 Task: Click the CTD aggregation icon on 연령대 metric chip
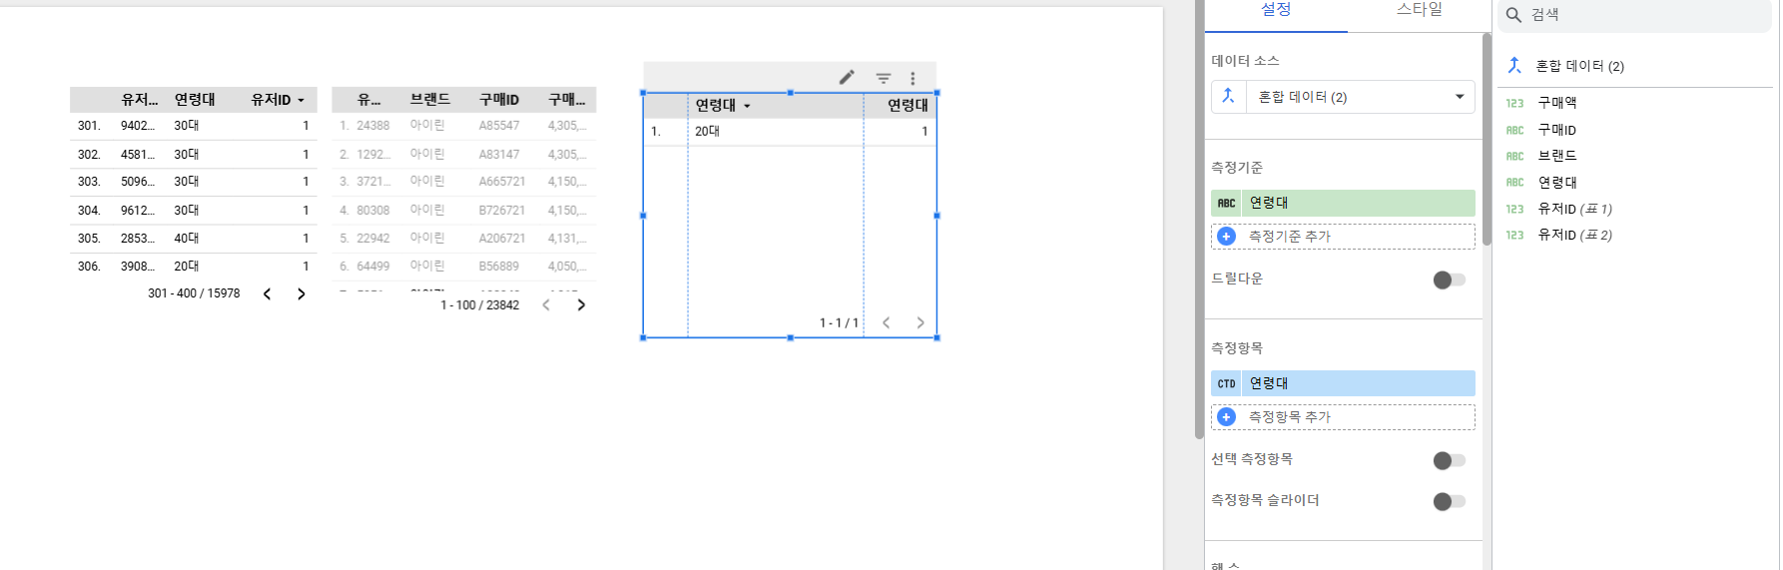[x=1226, y=383]
